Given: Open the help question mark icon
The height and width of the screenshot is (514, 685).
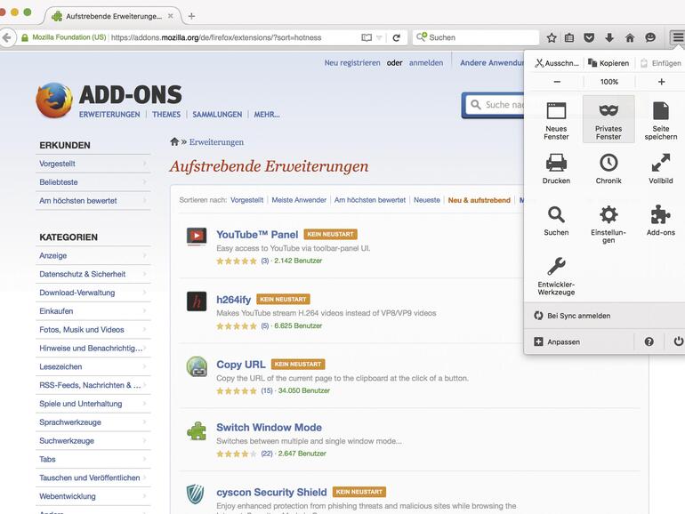Looking at the screenshot, I should tap(649, 341).
